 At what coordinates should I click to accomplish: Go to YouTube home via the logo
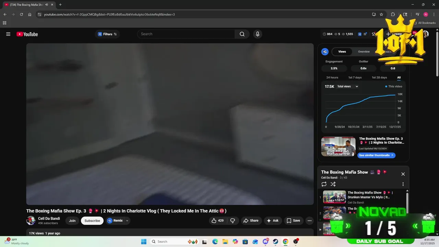[x=27, y=34]
